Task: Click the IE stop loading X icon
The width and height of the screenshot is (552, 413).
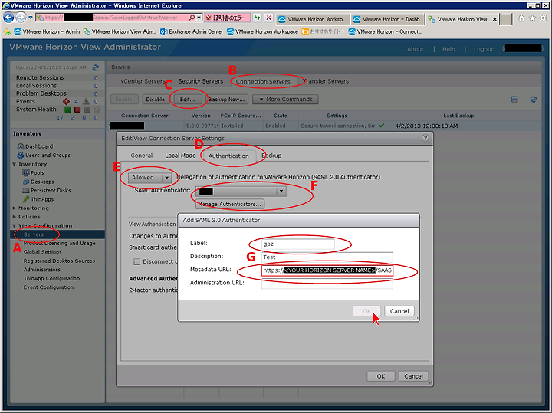Action: 268,18
